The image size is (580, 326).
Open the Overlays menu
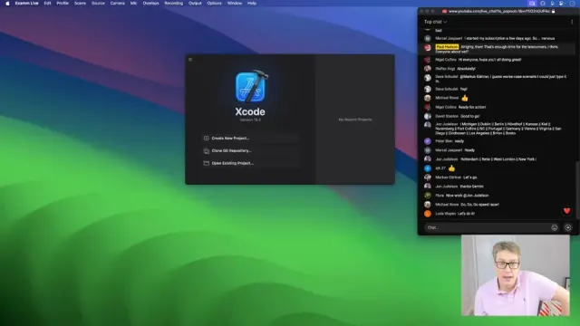[150, 4]
